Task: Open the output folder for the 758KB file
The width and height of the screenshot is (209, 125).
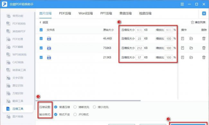Action: pyautogui.click(x=191, y=48)
